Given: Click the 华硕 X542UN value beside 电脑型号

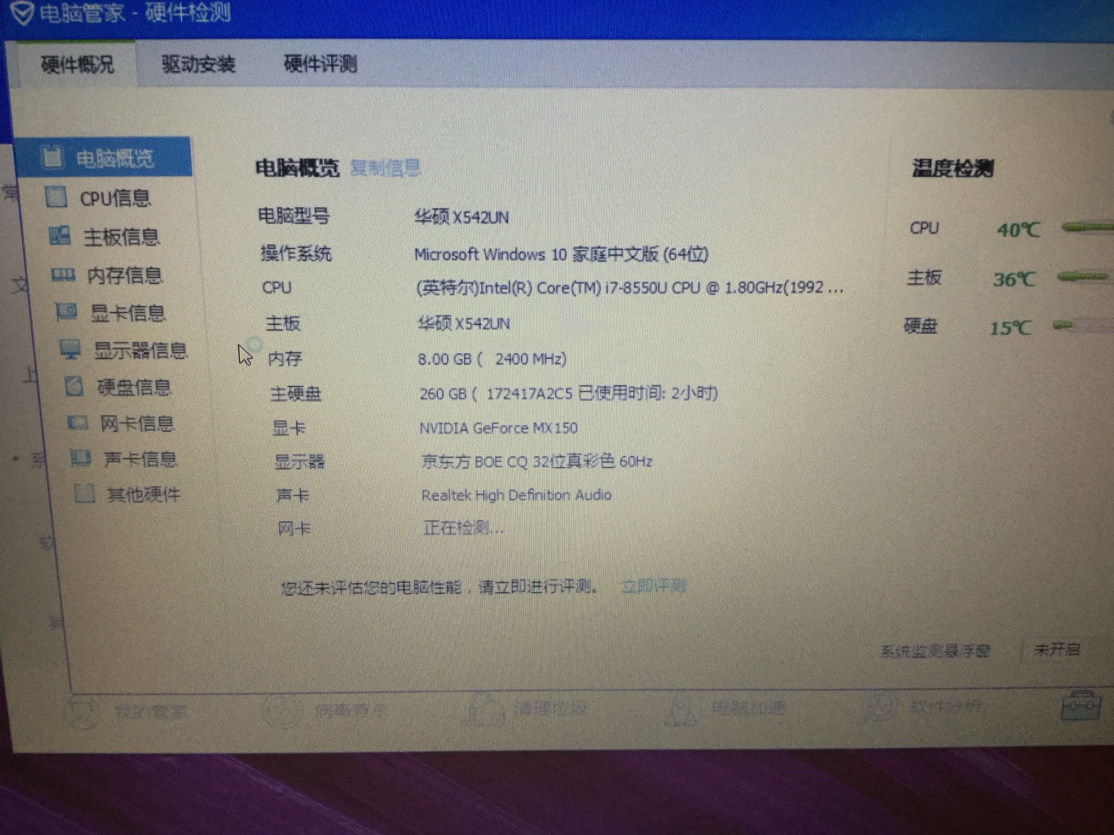Looking at the screenshot, I should (x=462, y=217).
